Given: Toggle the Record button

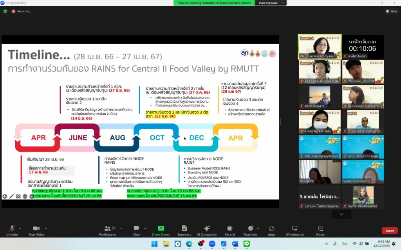Looking at the screenshot, I should (229, 230).
